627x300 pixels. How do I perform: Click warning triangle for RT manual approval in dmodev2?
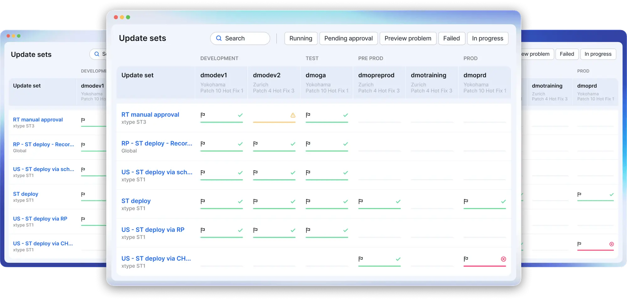click(x=293, y=115)
